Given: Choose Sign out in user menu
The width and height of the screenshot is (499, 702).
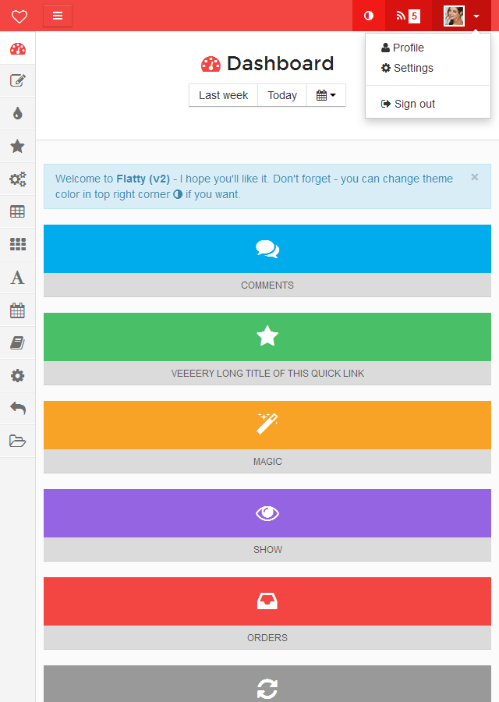Looking at the screenshot, I should click(408, 104).
